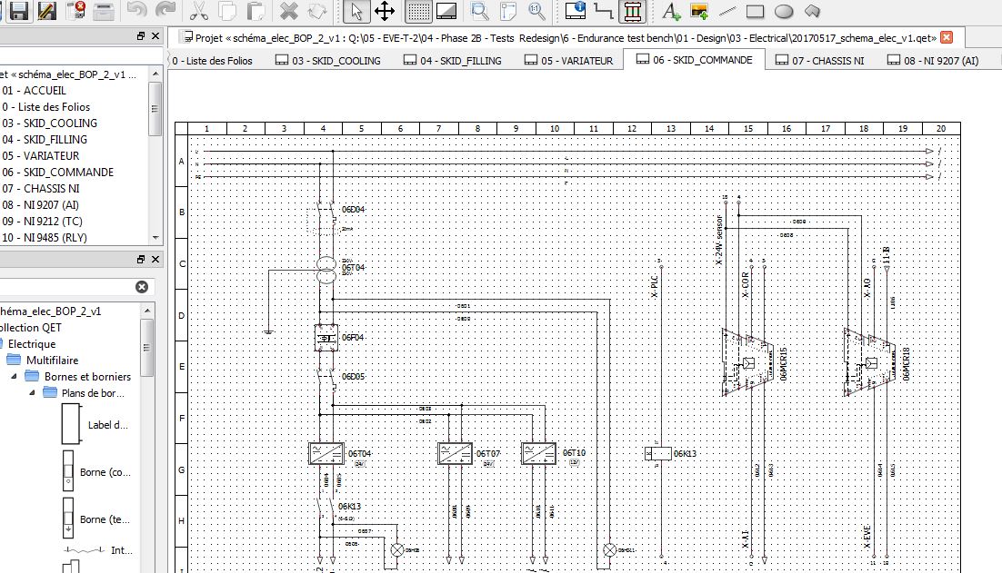Click the Add text field tool

point(670,11)
